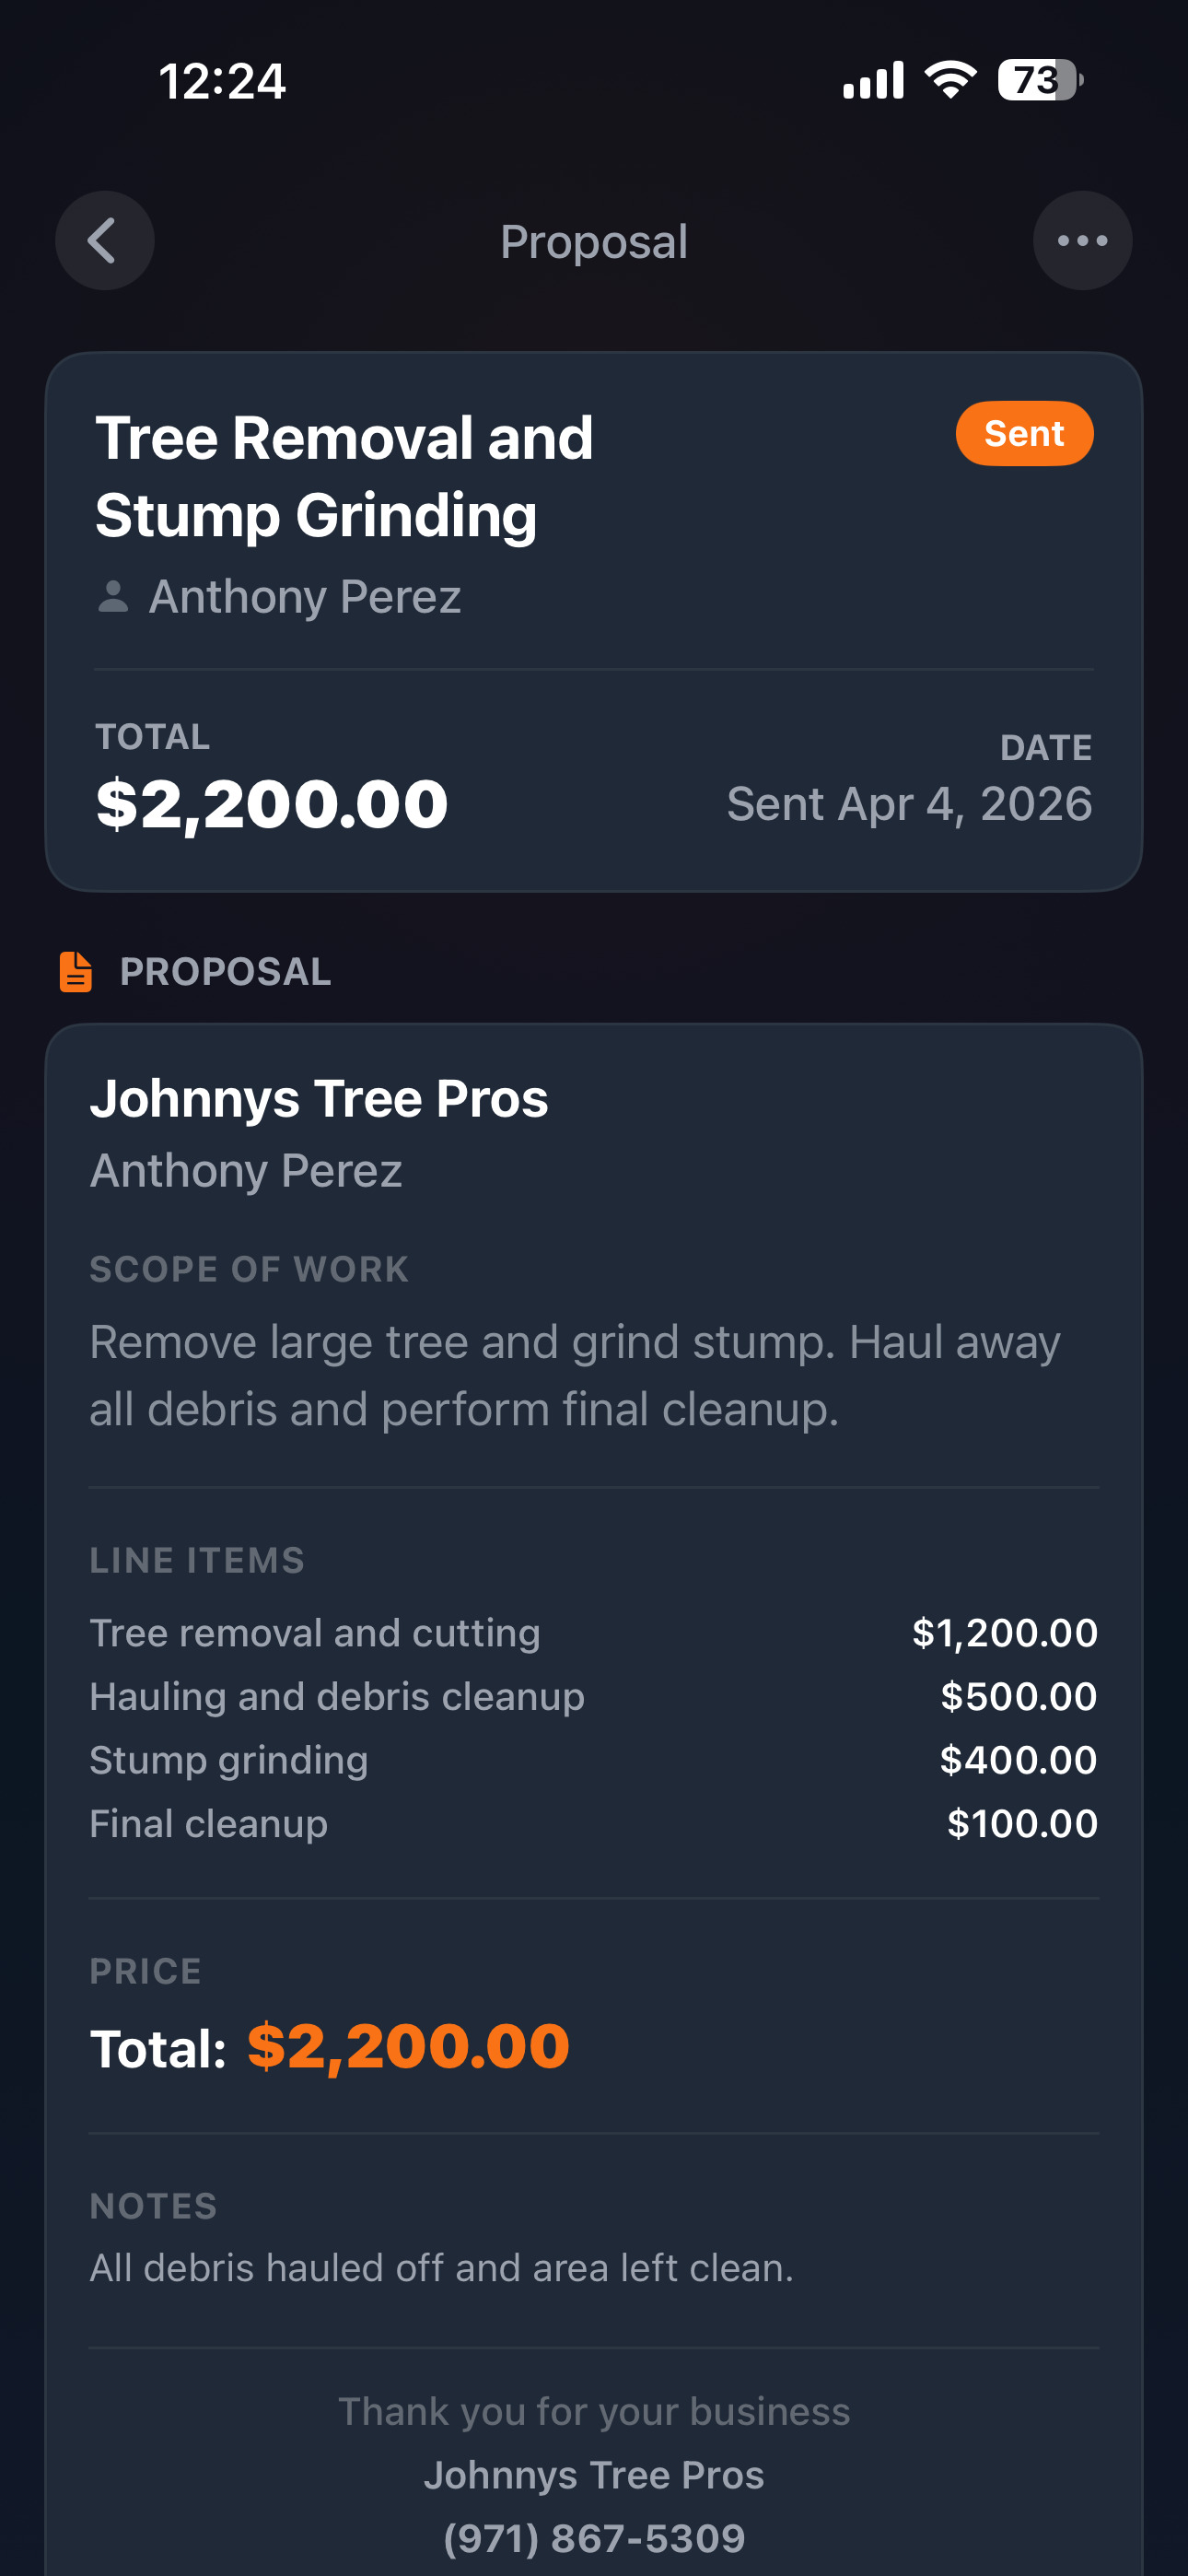The image size is (1188, 2576).
Task: Tap the Scope of Work description text
Action: point(574,1375)
